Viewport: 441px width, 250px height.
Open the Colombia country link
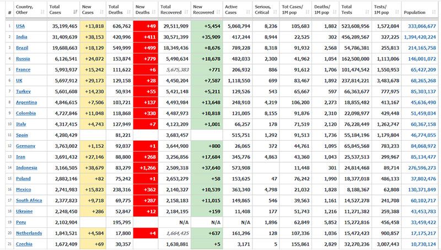coord(26,113)
